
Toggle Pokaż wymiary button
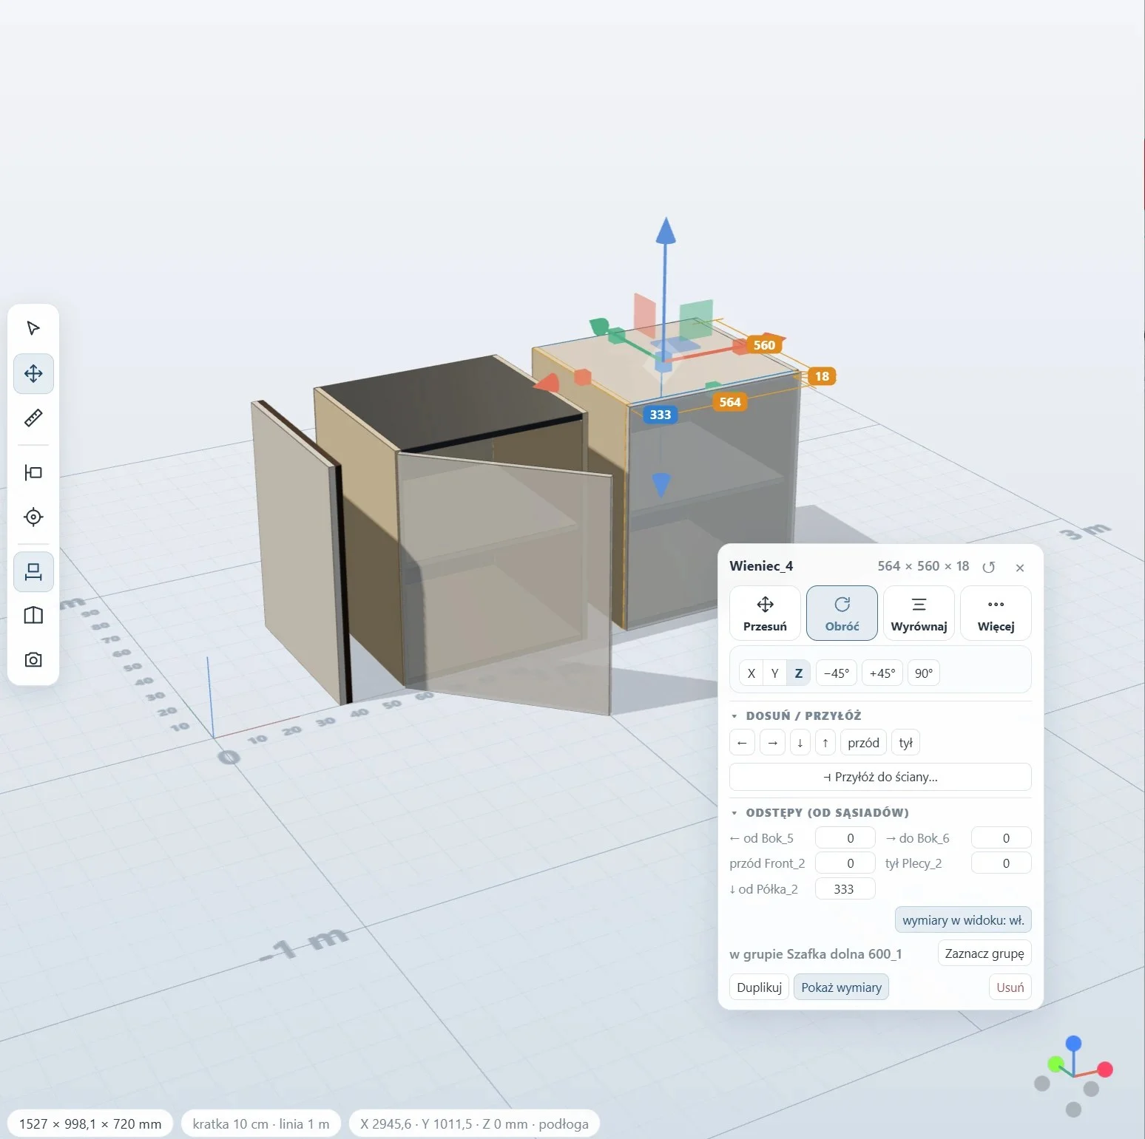841,987
